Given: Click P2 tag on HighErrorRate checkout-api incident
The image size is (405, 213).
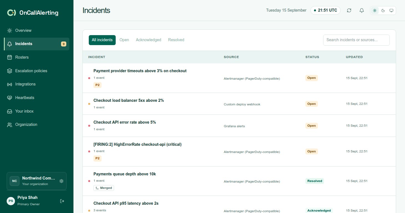Looking at the screenshot, I should (97, 159).
